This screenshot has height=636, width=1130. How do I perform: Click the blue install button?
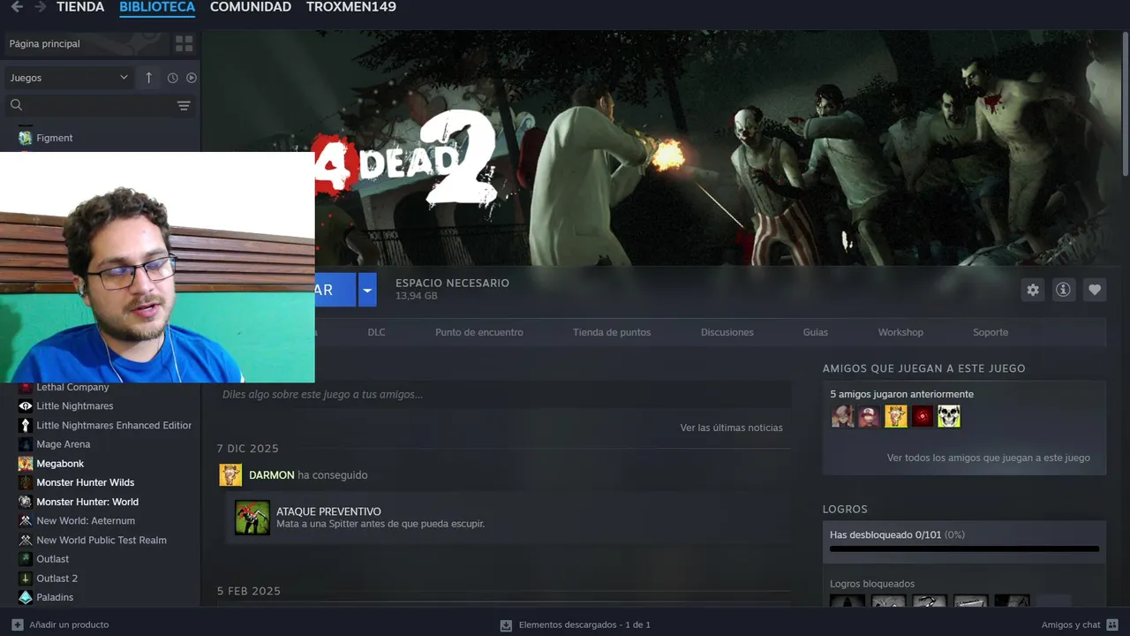(335, 290)
